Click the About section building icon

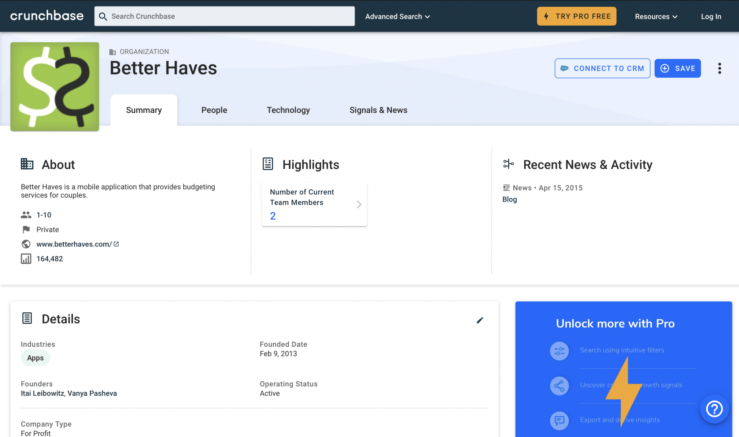coord(27,164)
